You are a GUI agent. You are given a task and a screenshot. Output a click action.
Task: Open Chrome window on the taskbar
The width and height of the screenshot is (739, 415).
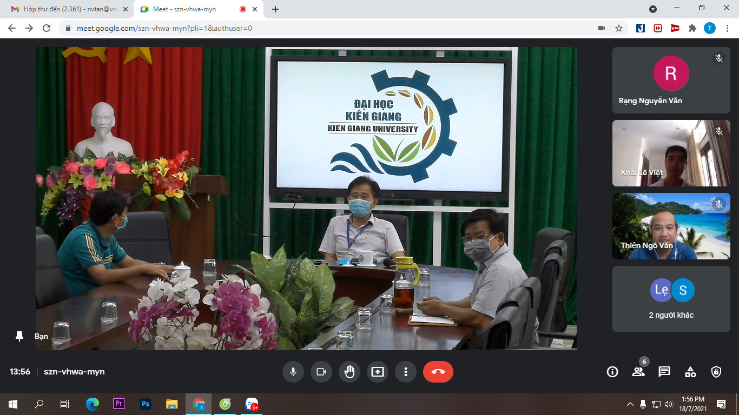tap(199, 404)
